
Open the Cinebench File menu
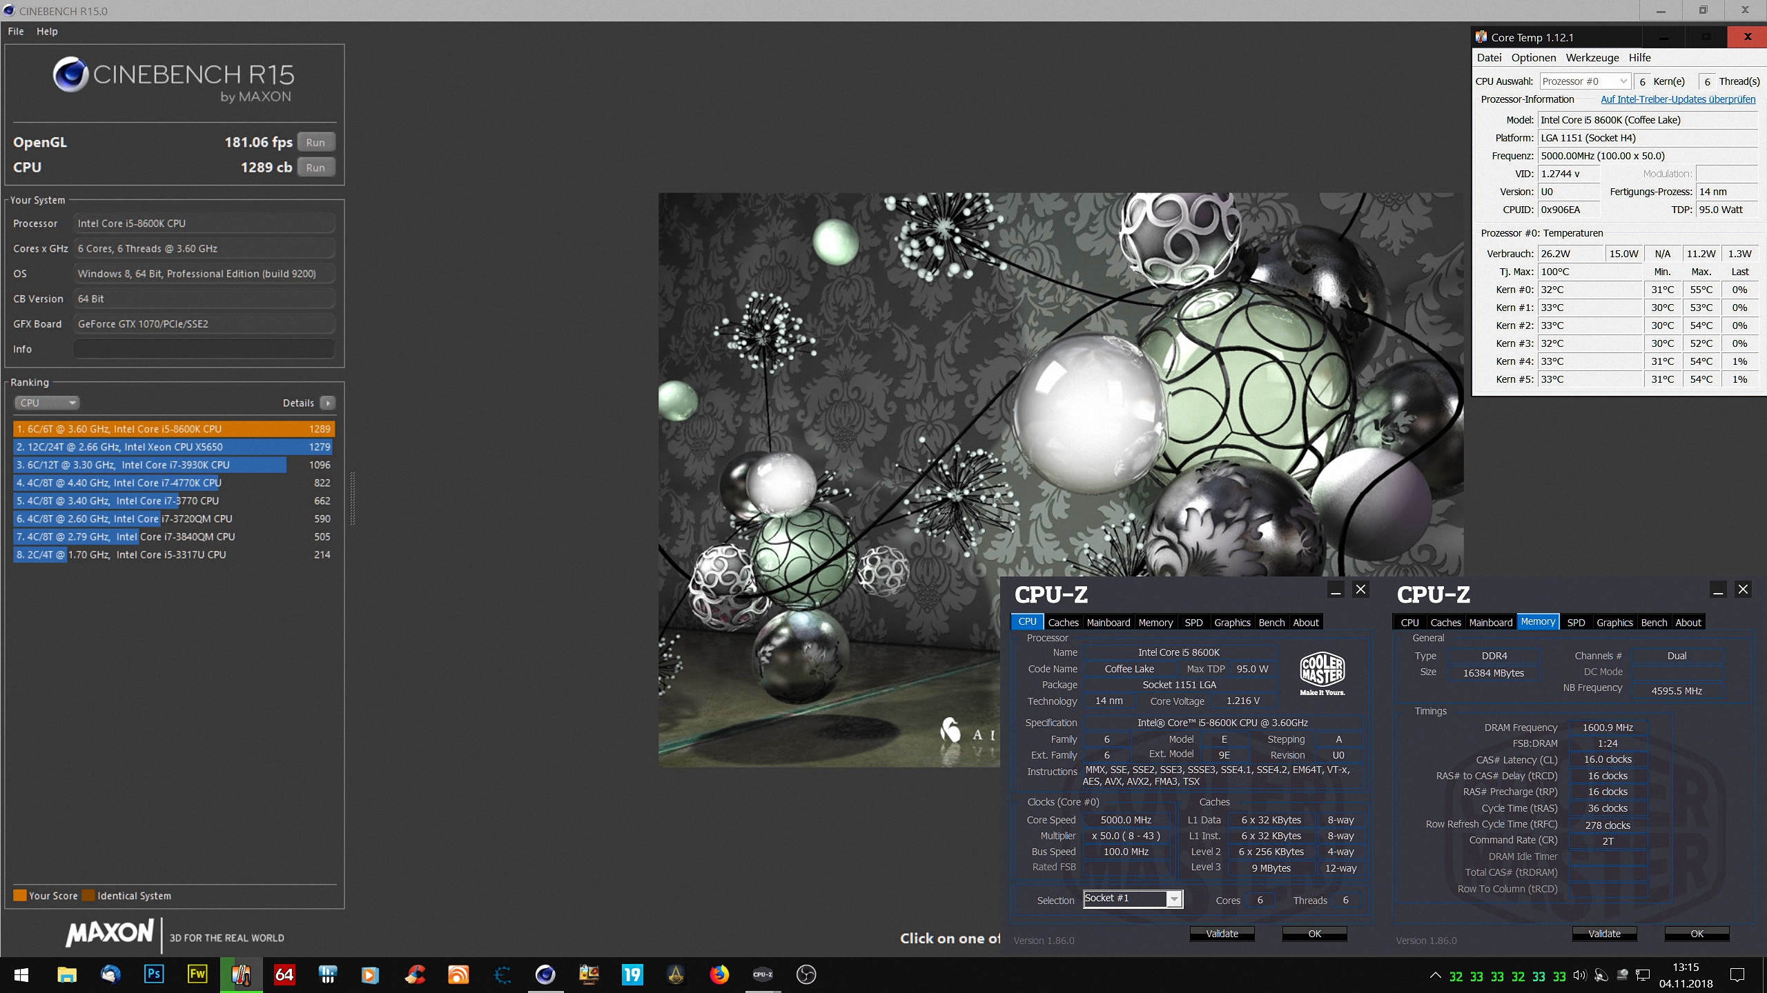(x=16, y=31)
